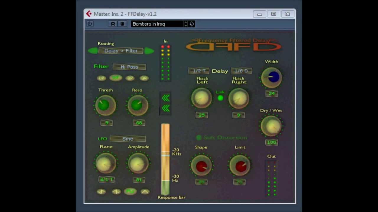Screen dimensions: 378x212
Task: Click the Width value field showing 24
Action: [x=272, y=94]
